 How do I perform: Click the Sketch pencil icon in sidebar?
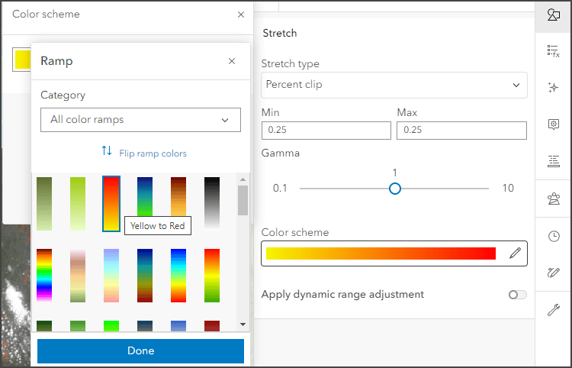click(x=554, y=273)
